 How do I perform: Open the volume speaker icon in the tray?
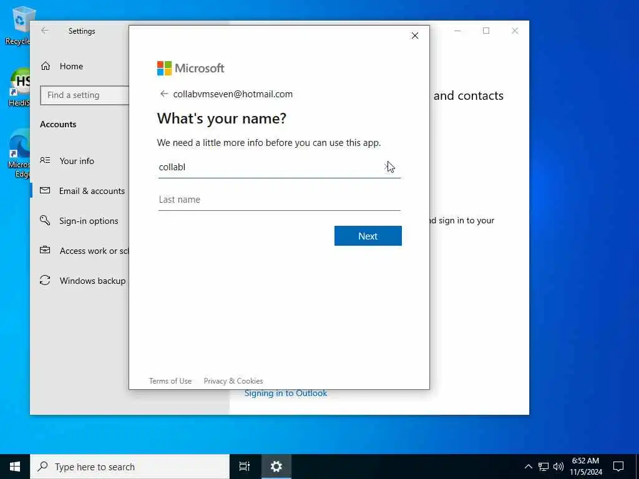pos(559,467)
